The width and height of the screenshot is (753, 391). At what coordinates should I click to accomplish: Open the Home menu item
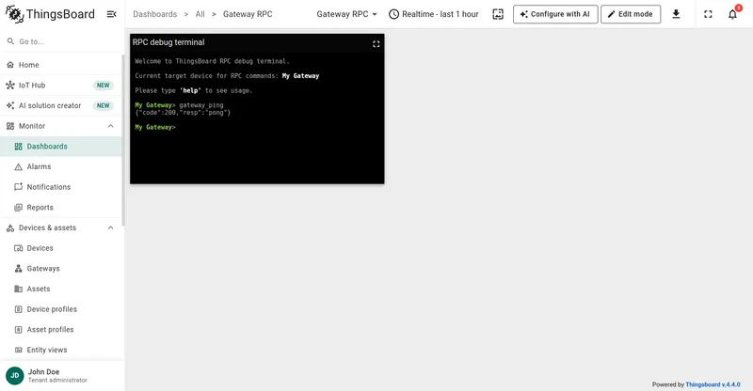[61, 65]
